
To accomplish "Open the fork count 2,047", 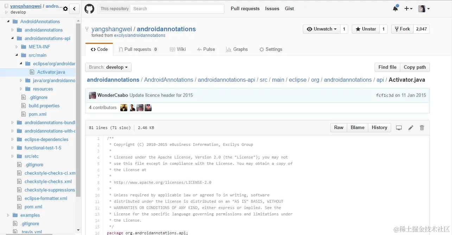I will 421,29.
